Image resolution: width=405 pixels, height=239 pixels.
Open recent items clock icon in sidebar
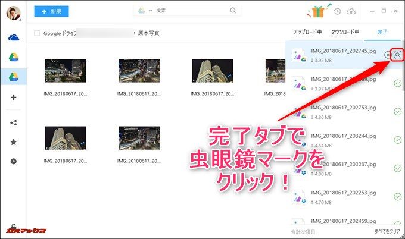tap(14, 161)
